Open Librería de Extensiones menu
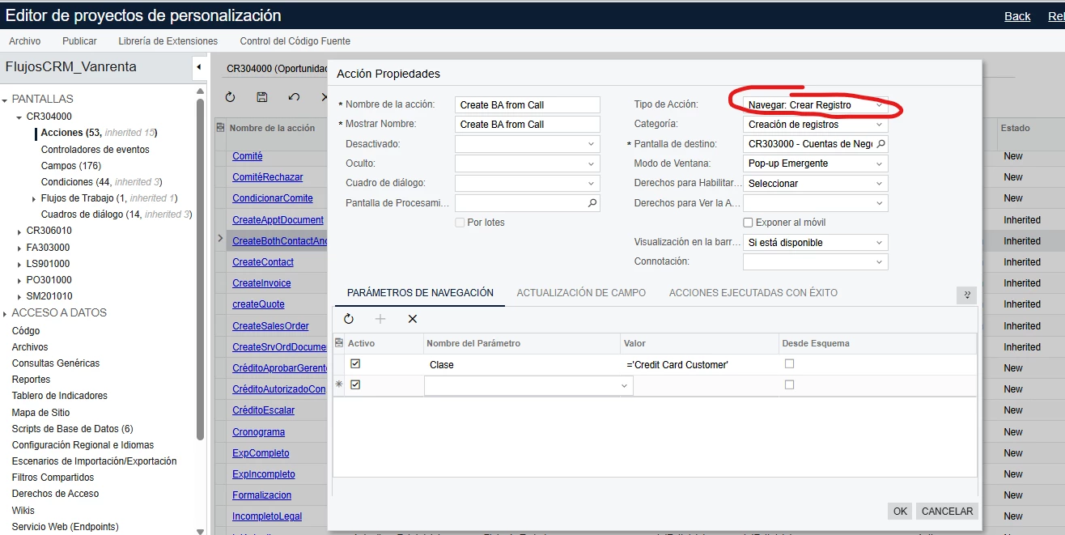 click(168, 41)
